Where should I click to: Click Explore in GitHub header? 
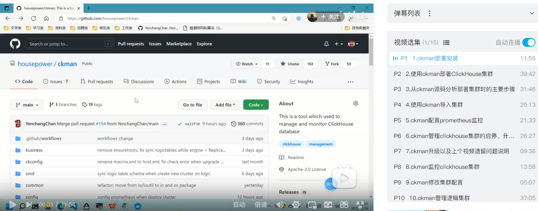point(204,44)
